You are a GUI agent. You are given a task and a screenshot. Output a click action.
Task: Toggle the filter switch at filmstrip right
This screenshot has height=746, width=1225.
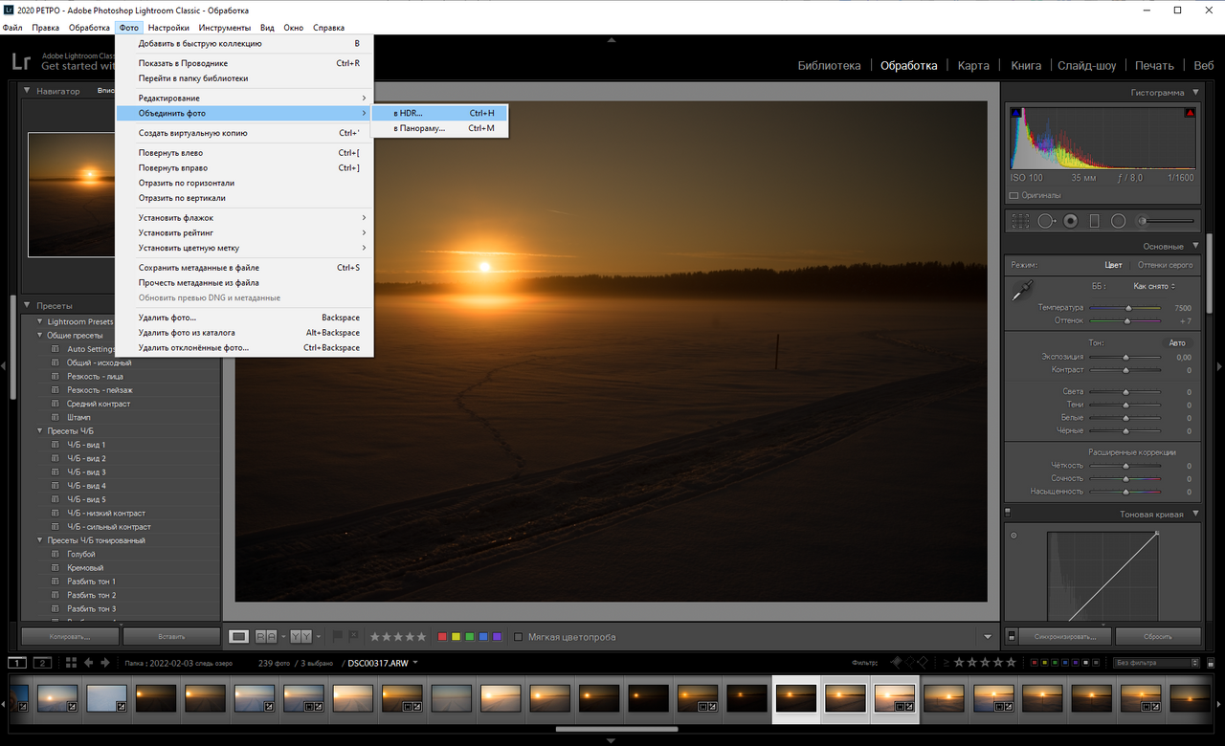point(1211,663)
